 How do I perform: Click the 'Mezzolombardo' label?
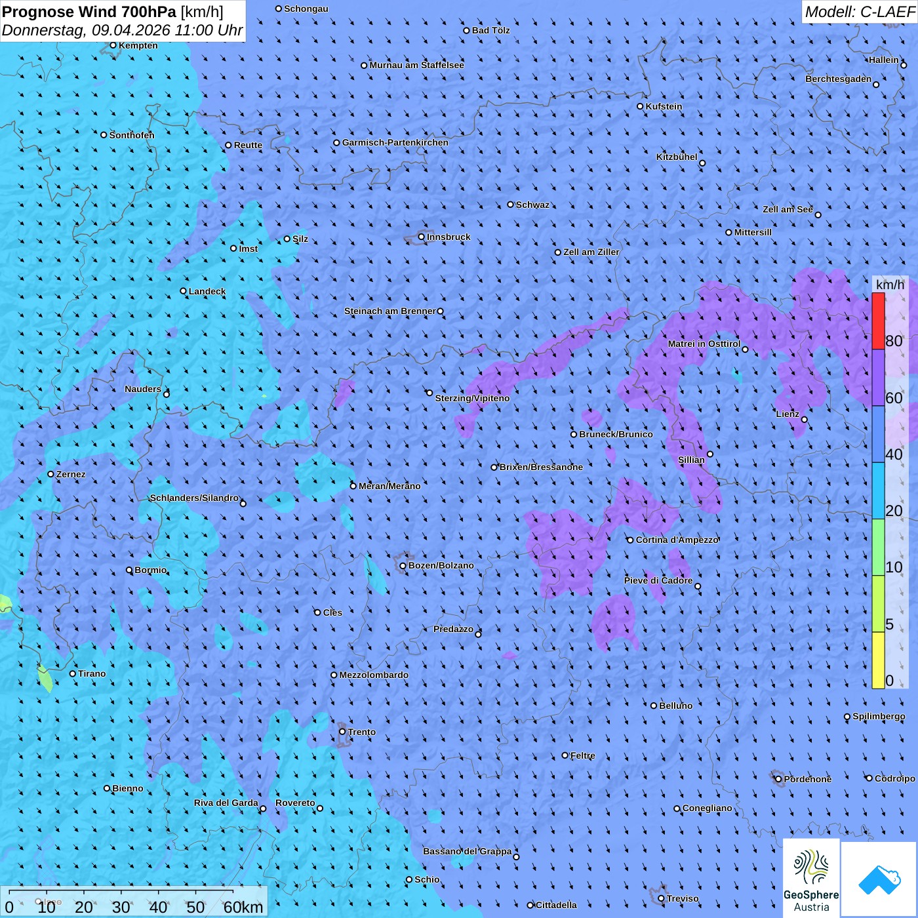click(x=374, y=675)
